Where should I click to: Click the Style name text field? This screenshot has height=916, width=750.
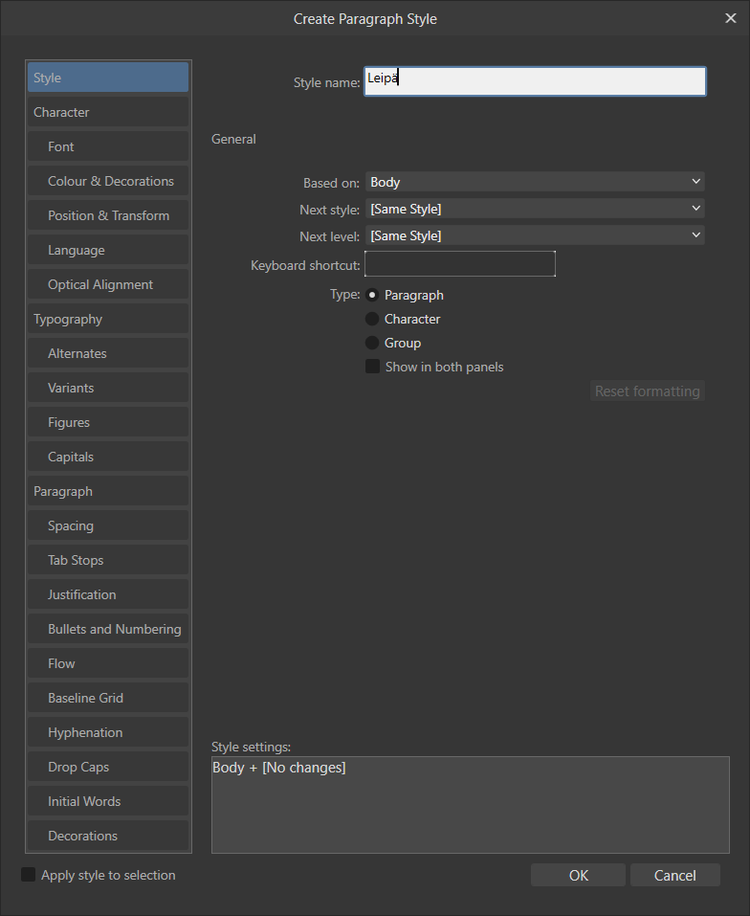(x=535, y=81)
